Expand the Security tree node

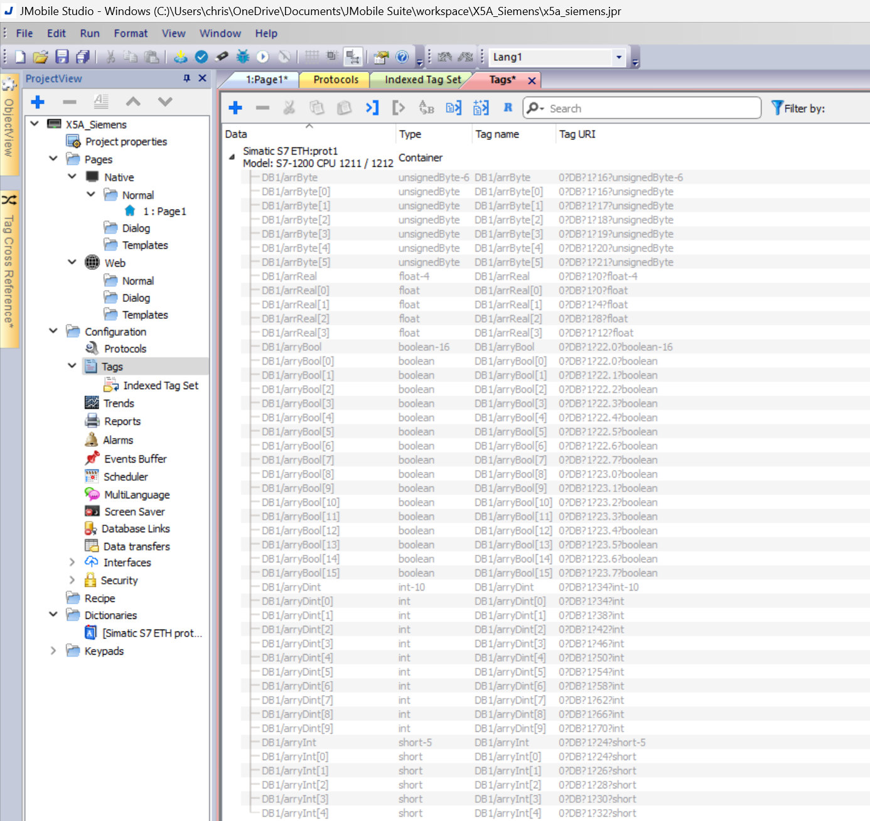point(72,580)
